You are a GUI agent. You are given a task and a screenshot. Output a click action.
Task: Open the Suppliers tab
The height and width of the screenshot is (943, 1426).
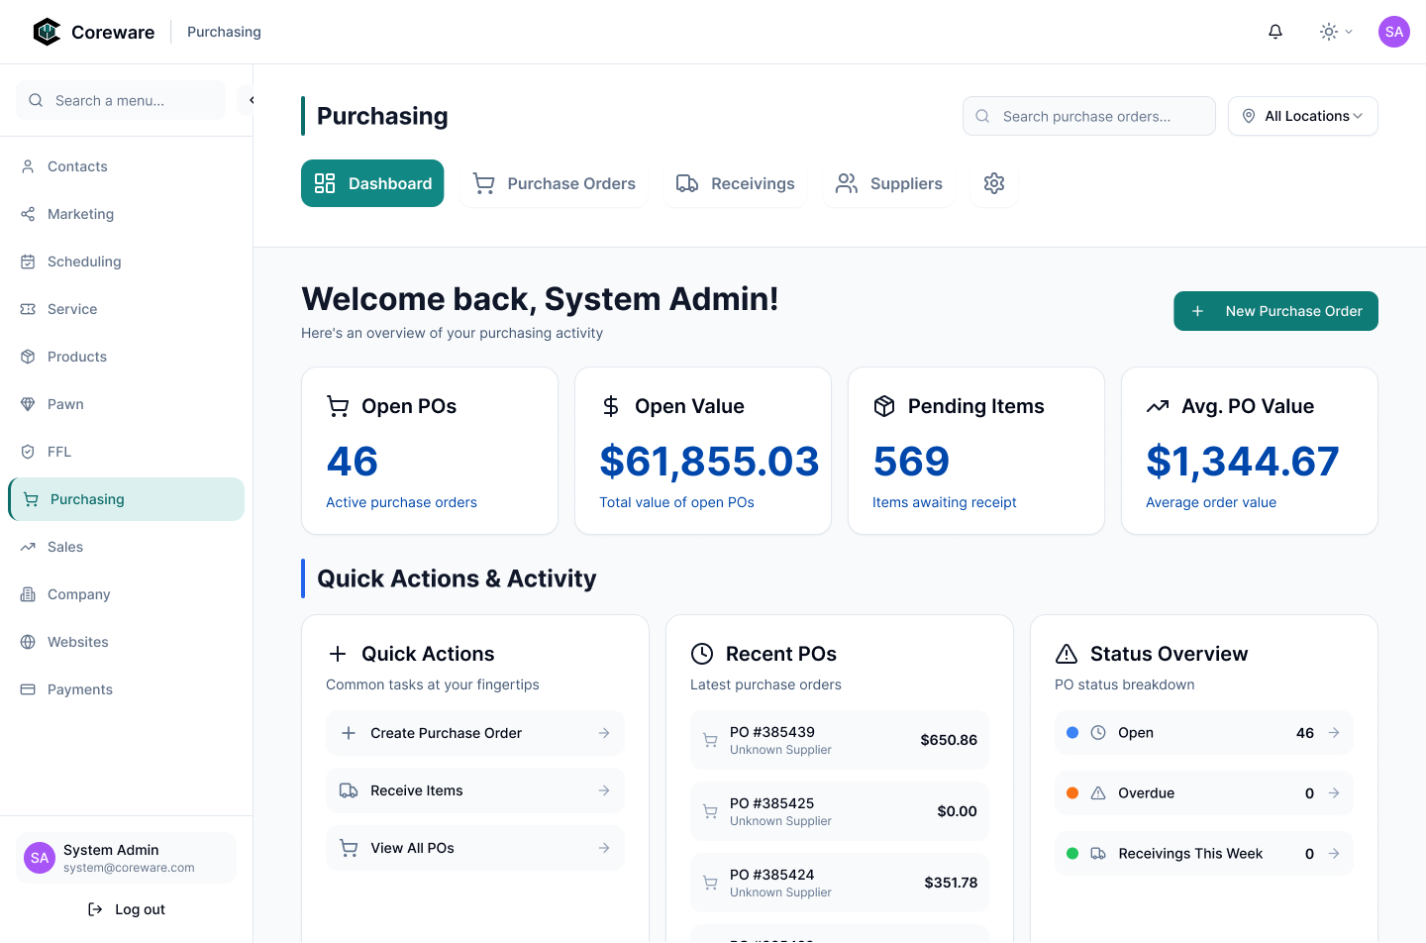coord(888,183)
